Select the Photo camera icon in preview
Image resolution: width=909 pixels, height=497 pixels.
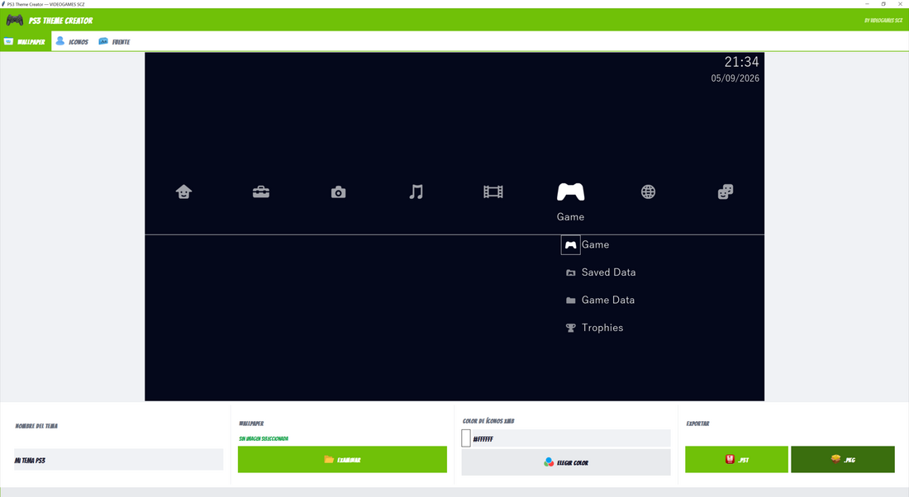tap(339, 192)
